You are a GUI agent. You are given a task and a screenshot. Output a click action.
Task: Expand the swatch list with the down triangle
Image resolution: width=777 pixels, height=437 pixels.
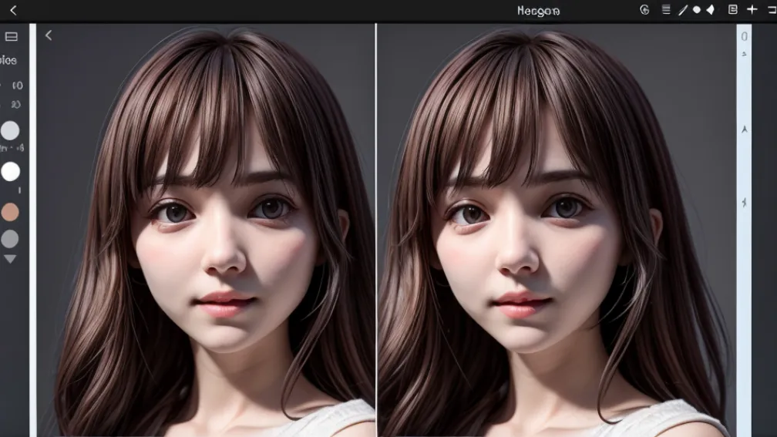click(x=10, y=260)
